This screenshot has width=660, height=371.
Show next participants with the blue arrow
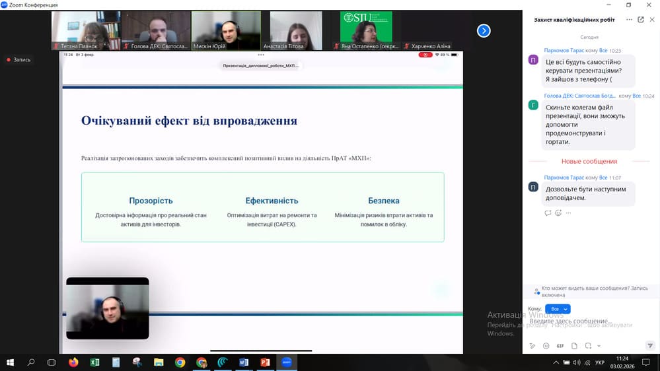click(484, 30)
